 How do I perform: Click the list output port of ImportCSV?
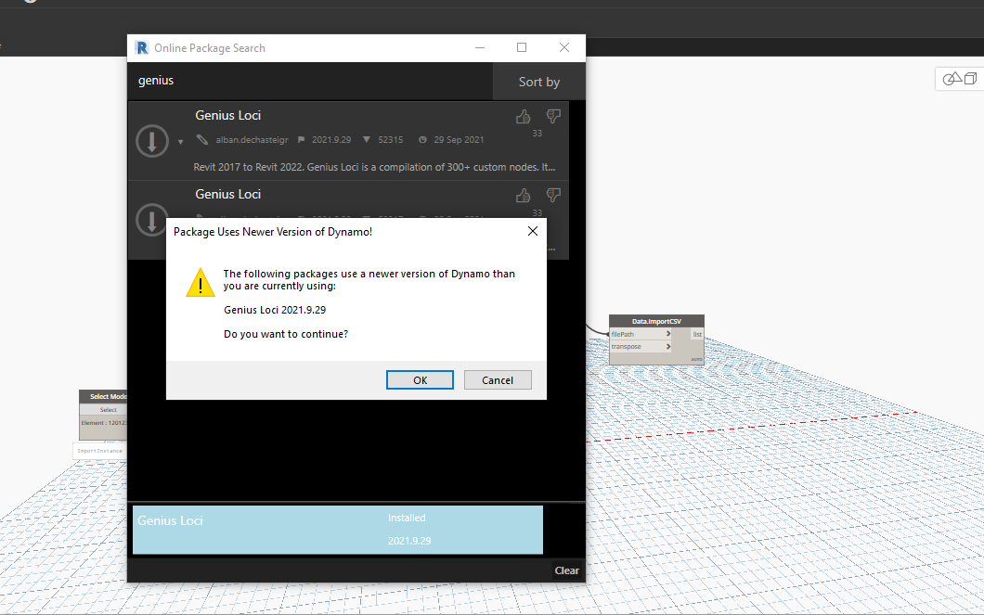click(x=696, y=334)
